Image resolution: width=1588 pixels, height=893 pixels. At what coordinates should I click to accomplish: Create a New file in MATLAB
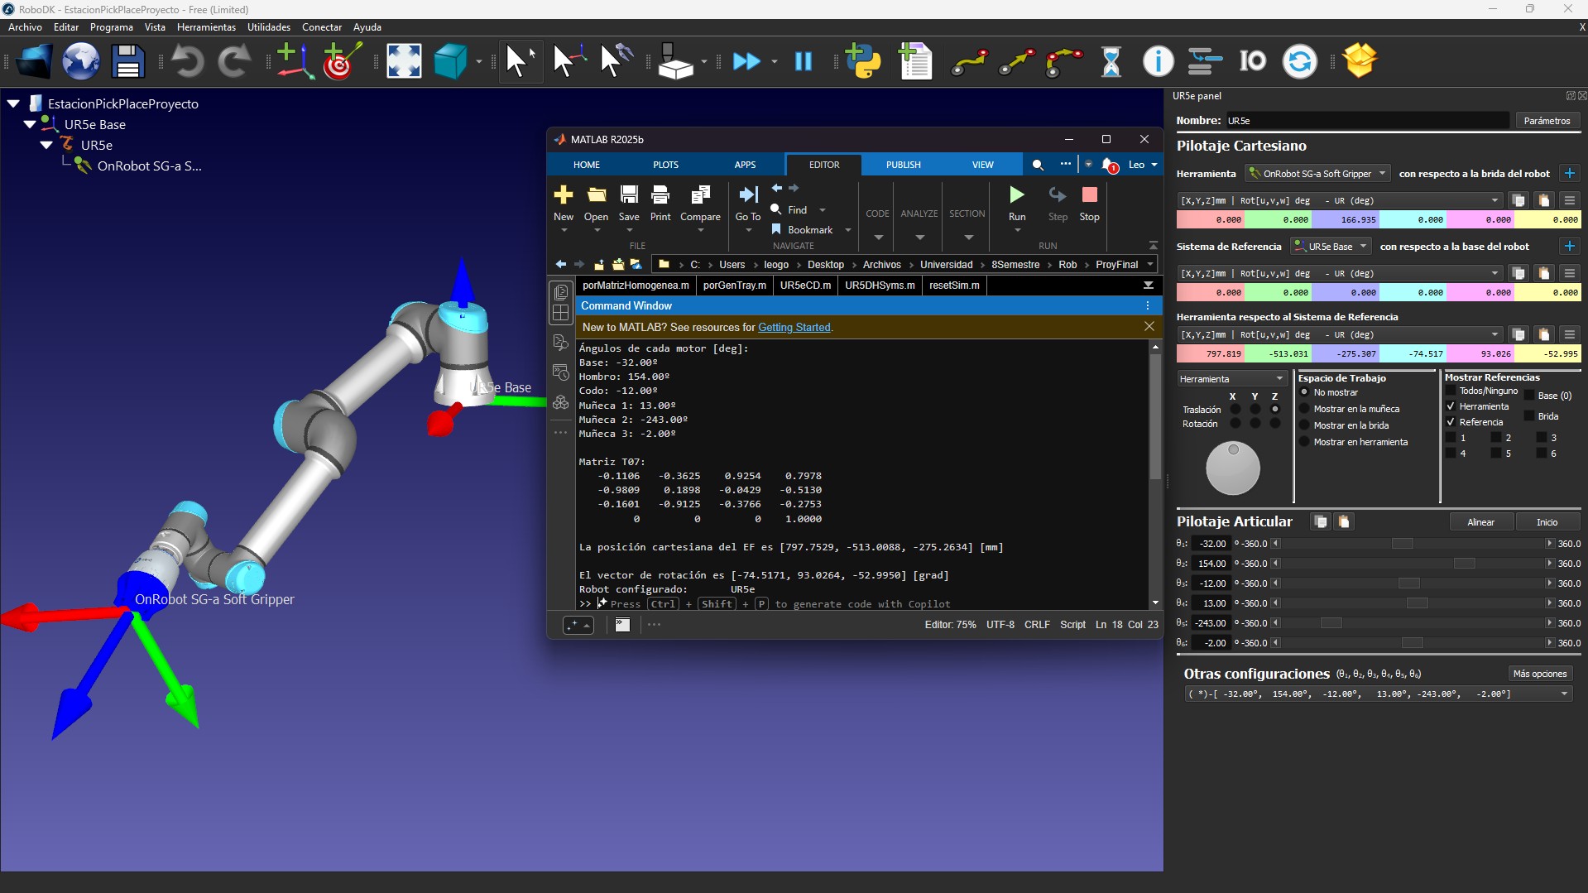tap(564, 204)
